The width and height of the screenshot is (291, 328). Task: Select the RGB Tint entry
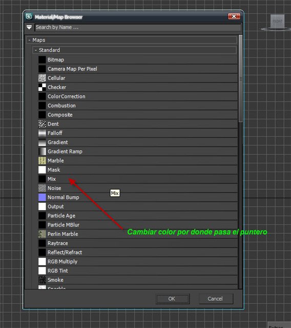[x=138, y=271]
